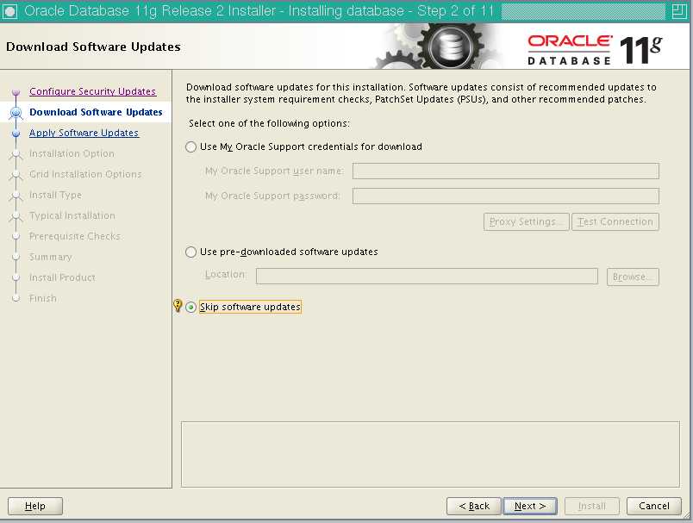Click the Summary step in sidebar
This screenshot has height=523, width=693.
point(50,257)
